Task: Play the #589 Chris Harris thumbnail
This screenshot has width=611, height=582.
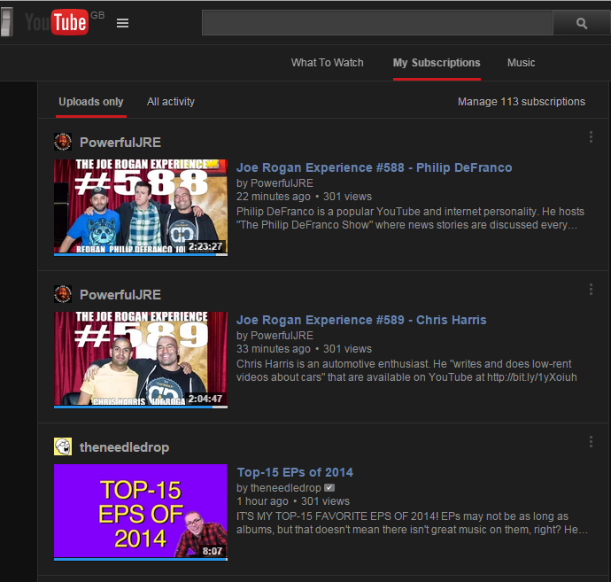Action: [x=141, y=359]
